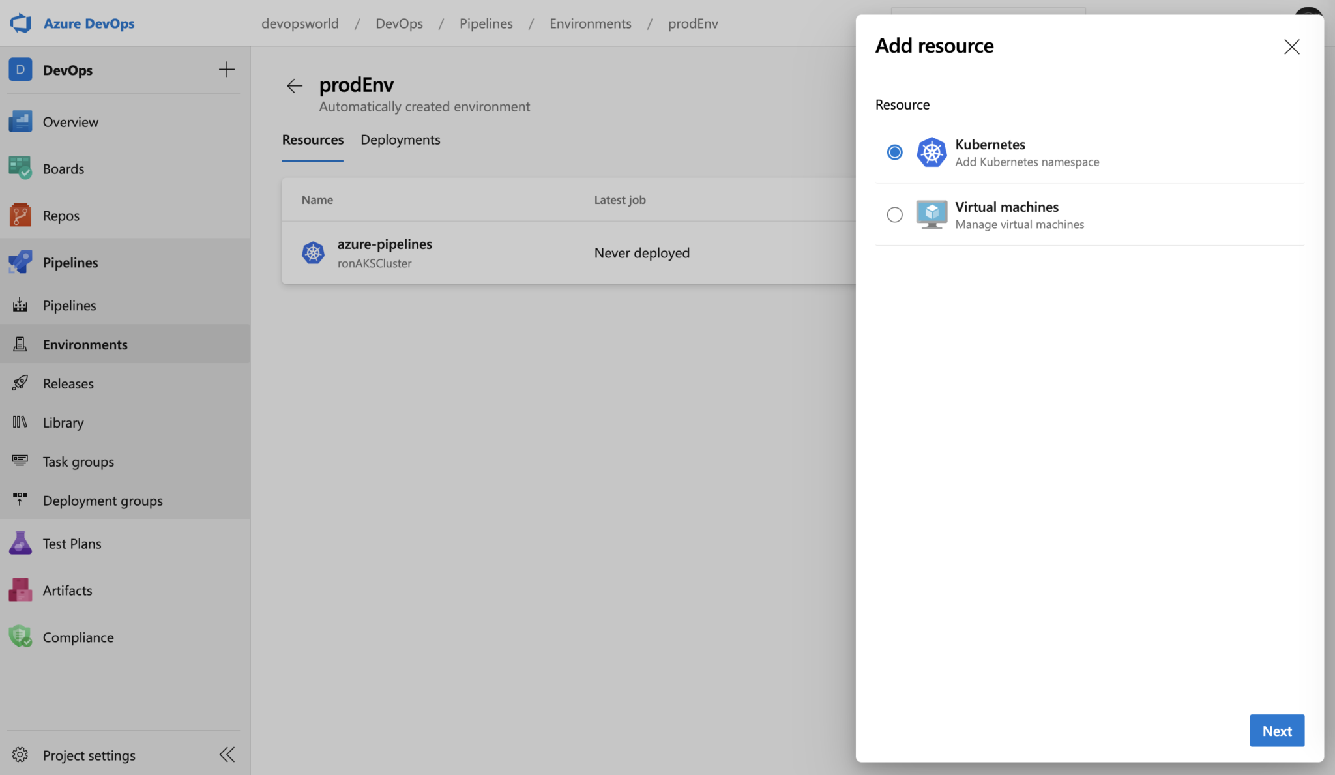Open the Test Plans flask icon

pyautogui.click(x=20, y=543)
